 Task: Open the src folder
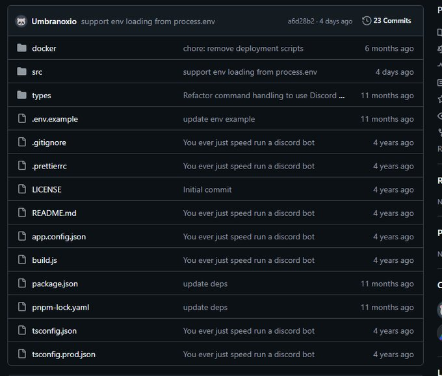[37, 72]
